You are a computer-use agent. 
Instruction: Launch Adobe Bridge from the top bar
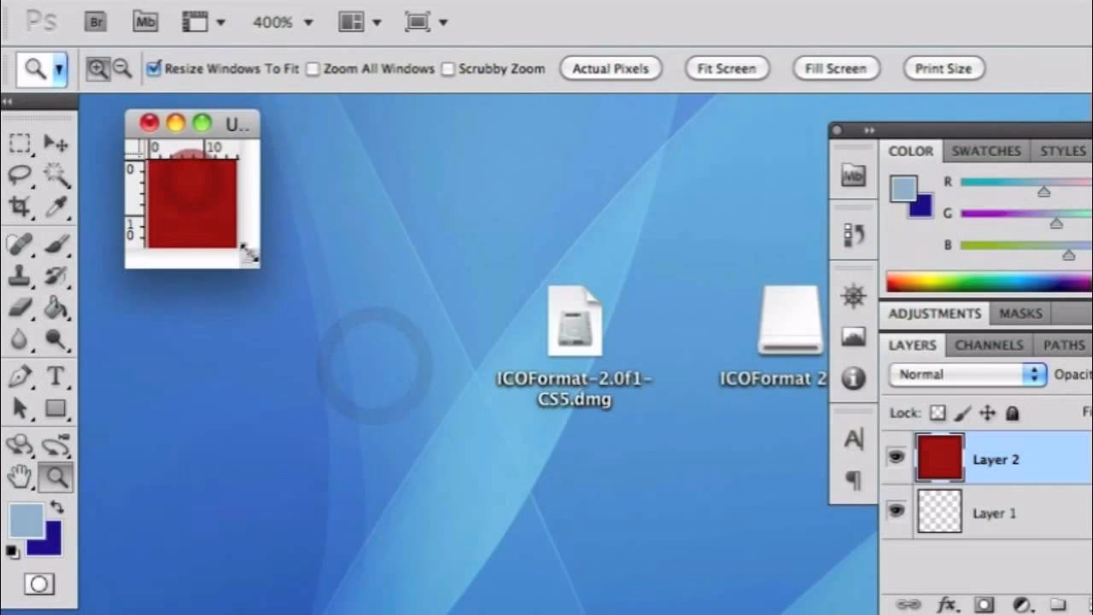pyautogui.click(x=96, y=22)
